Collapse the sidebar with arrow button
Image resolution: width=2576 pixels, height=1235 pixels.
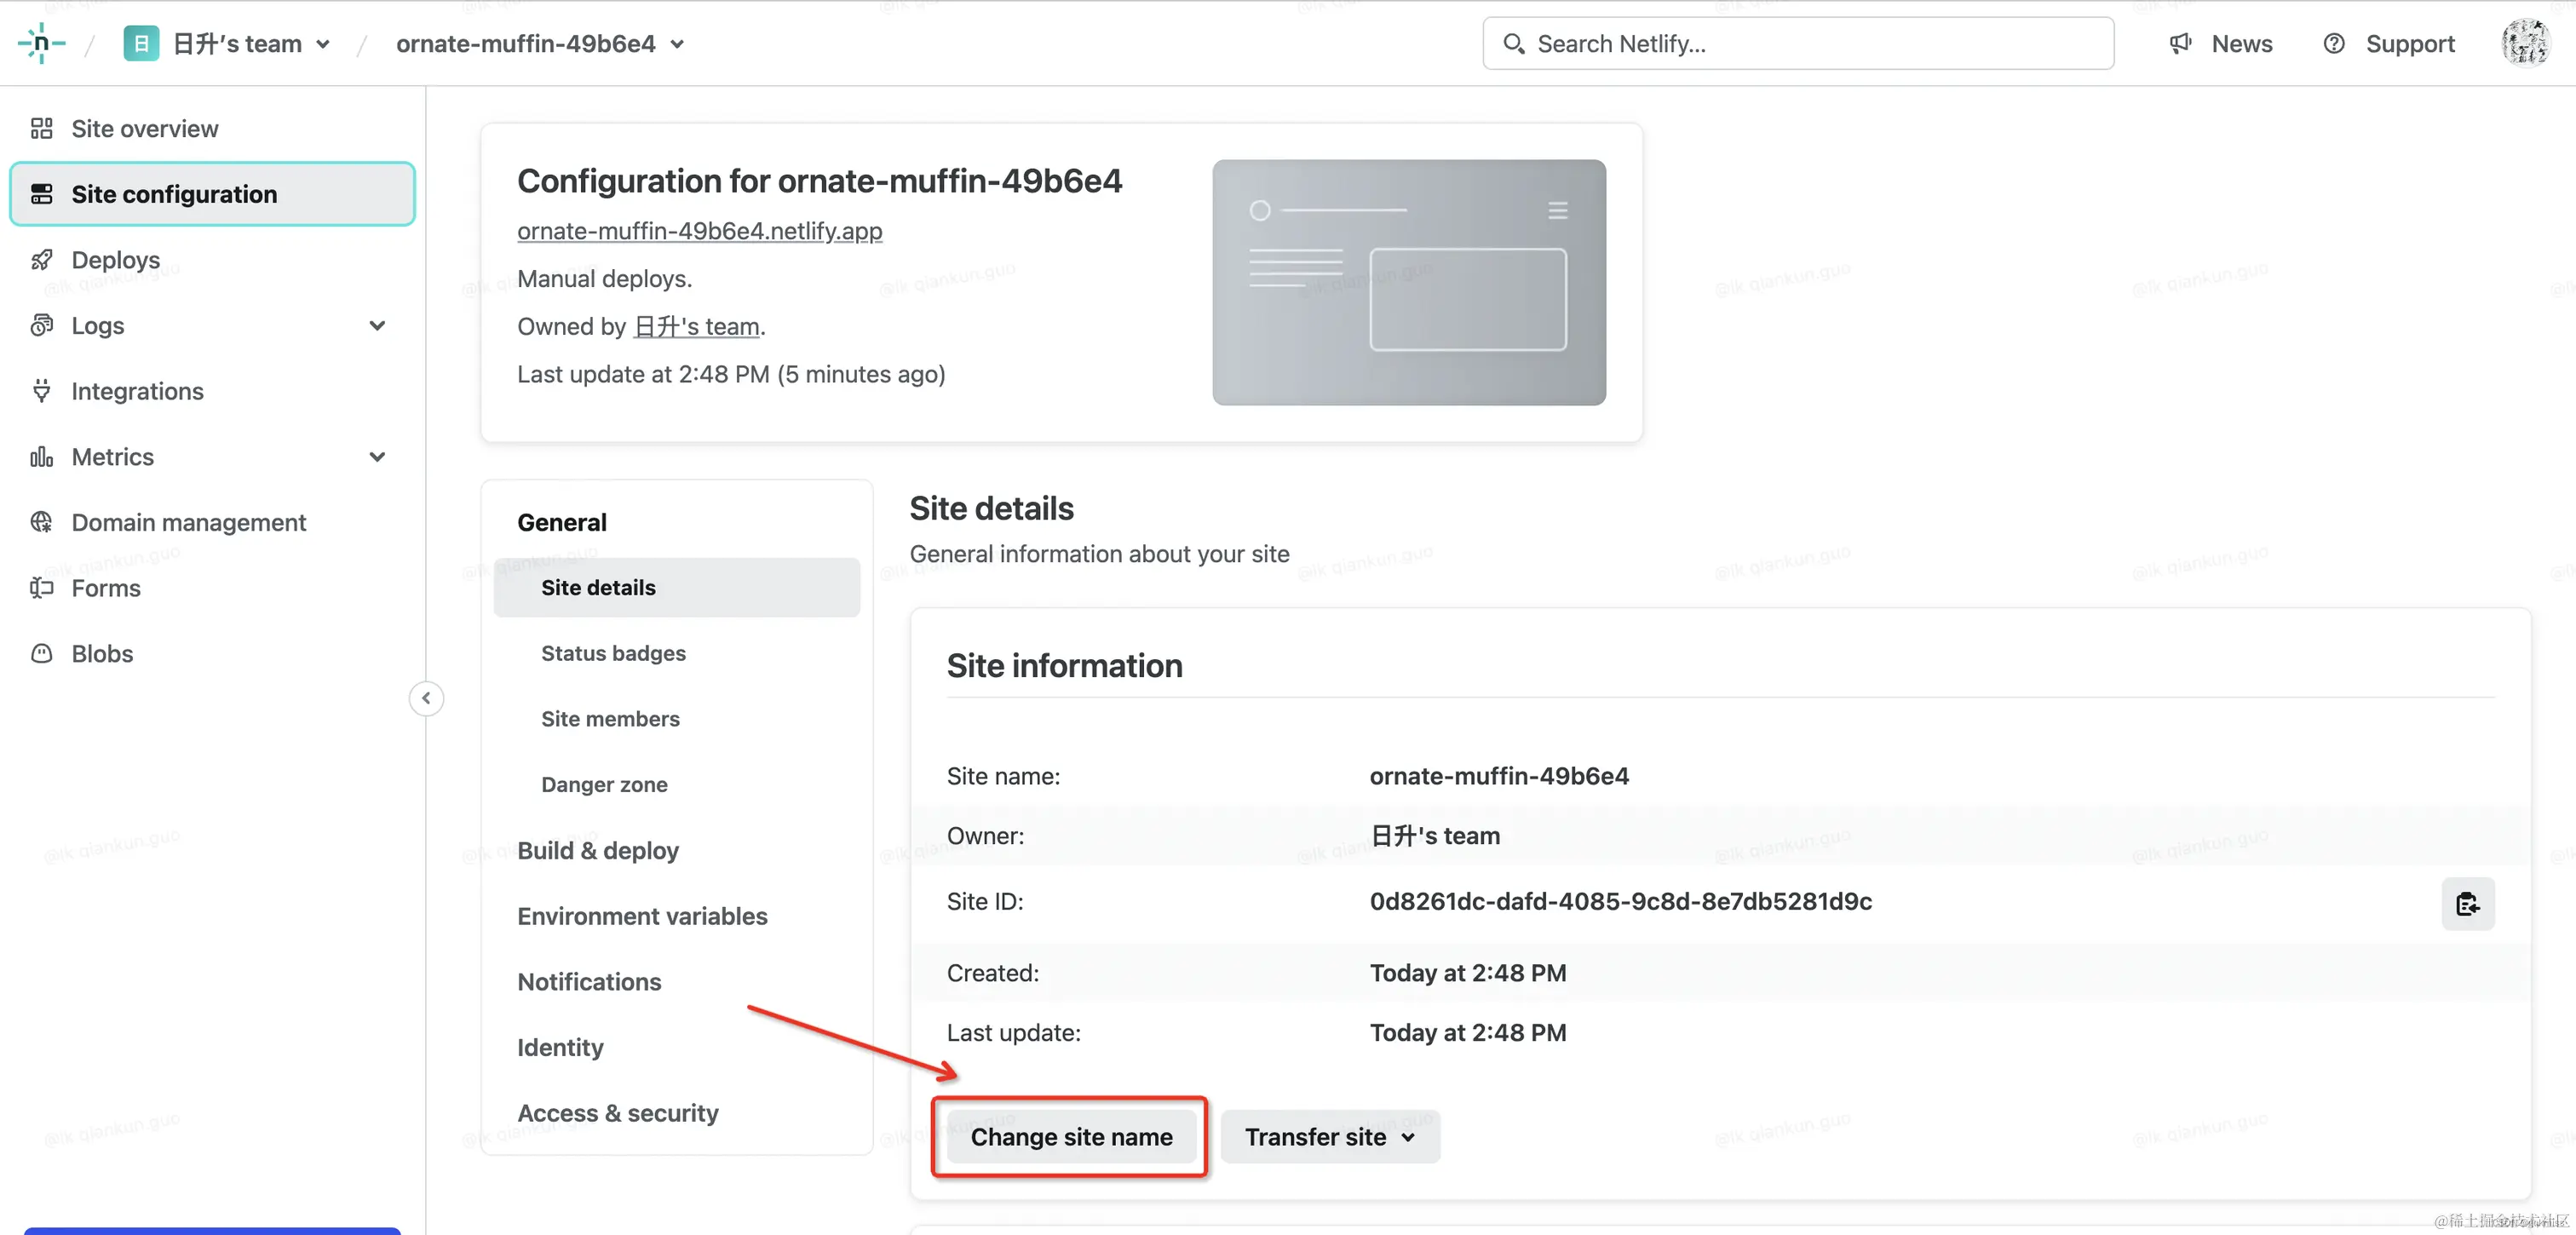426,698
